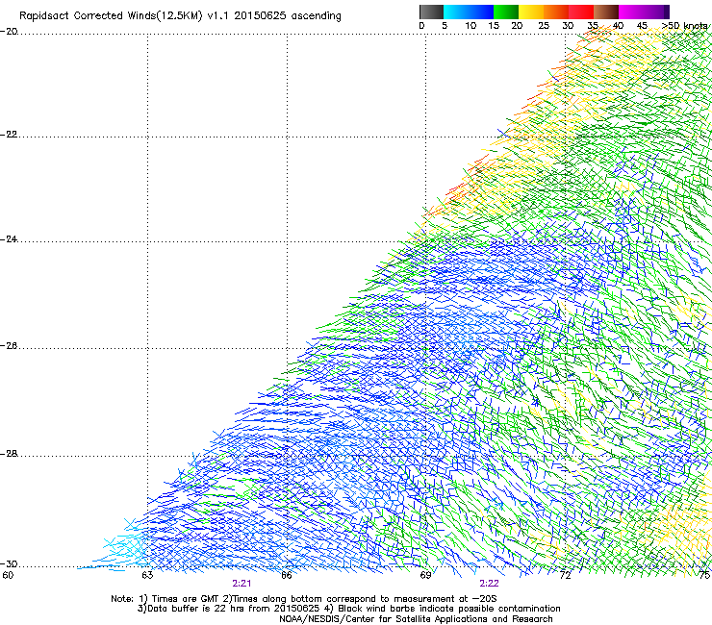712x625 pixels.
Task: Click the '63' longitude axis label
Action: pos(147,576)
